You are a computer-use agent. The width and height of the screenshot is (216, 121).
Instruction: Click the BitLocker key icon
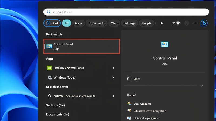coord(129,111)
